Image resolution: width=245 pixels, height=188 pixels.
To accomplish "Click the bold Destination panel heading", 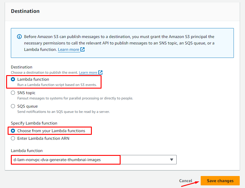I will (x=25, y=11).
